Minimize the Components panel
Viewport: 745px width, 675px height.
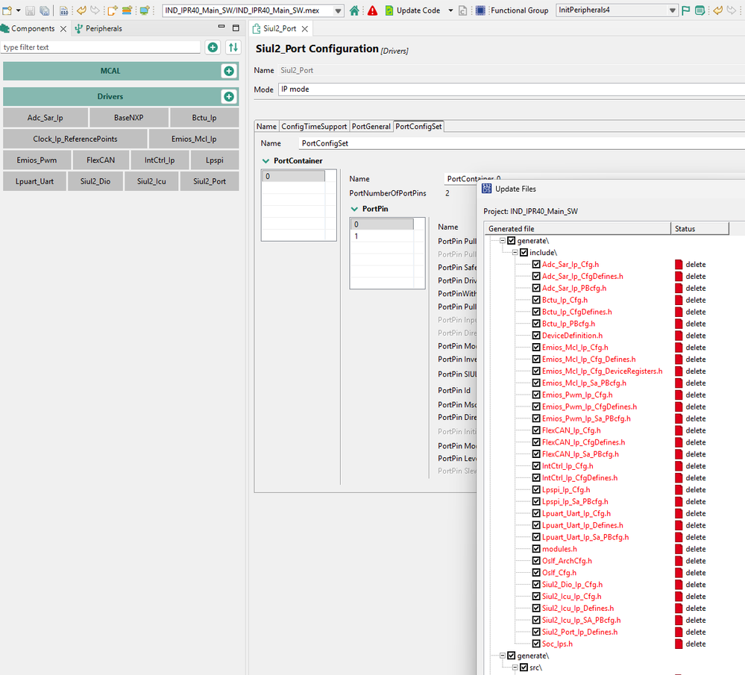[x=221, y=27]
